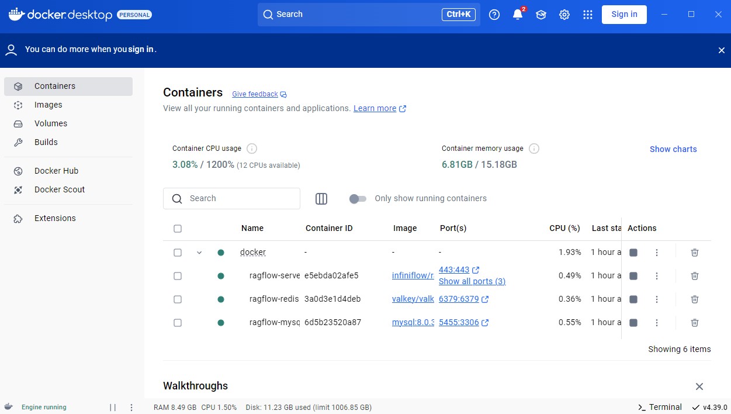The image size is (731, 414).
Task: Open the Terminal from status bar
Action: (x=660, y=407)
